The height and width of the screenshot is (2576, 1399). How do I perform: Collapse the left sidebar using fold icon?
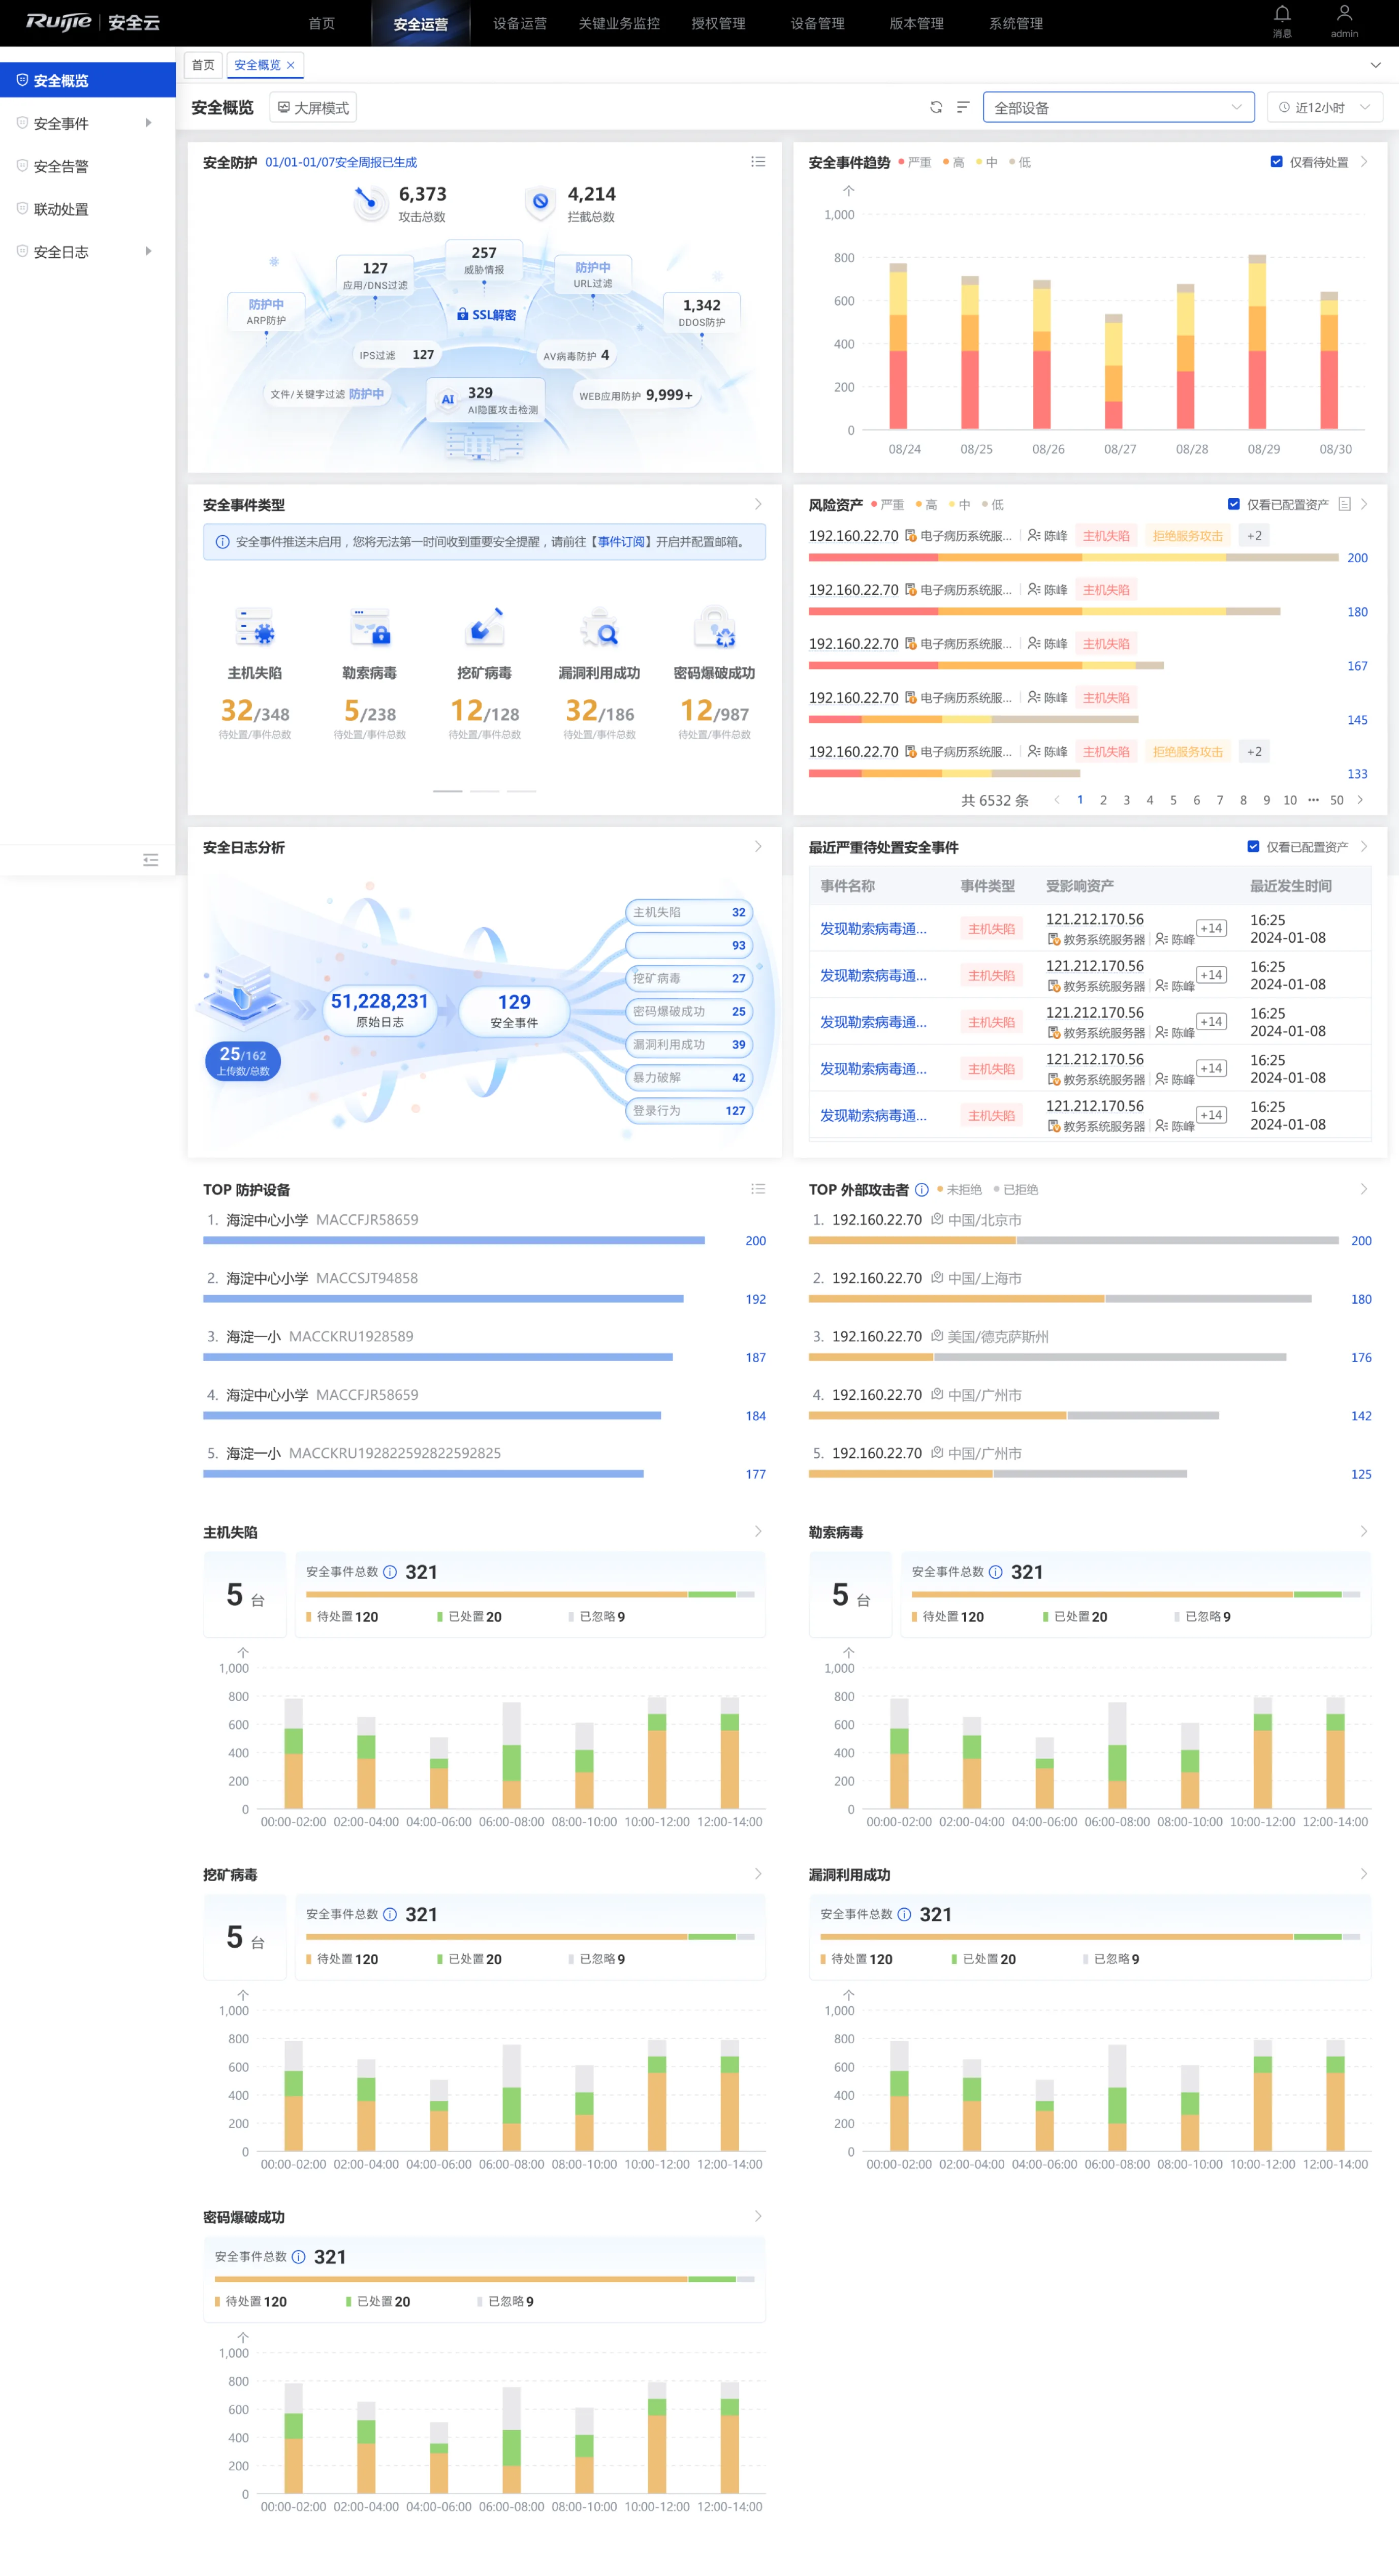tap(151, 860)
